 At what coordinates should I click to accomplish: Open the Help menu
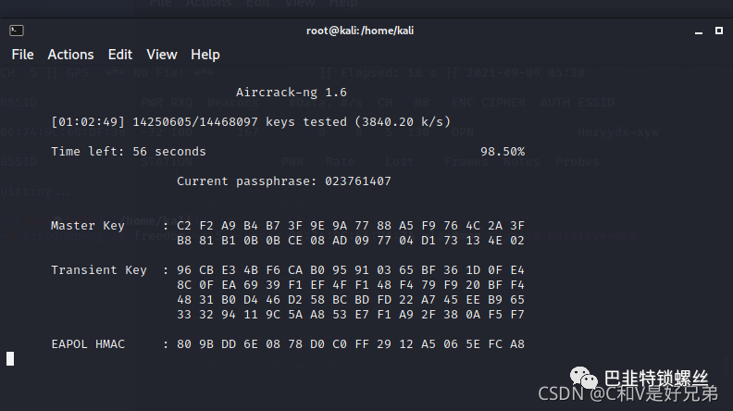click(205, 55)
